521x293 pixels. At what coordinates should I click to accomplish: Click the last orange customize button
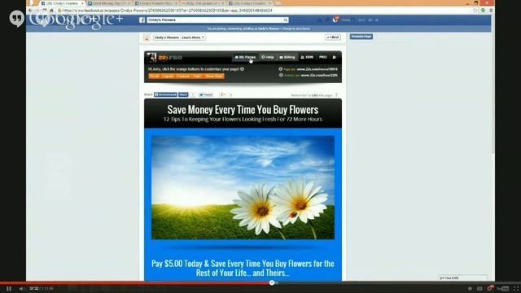pyautogui.click(x=214, y=76)
